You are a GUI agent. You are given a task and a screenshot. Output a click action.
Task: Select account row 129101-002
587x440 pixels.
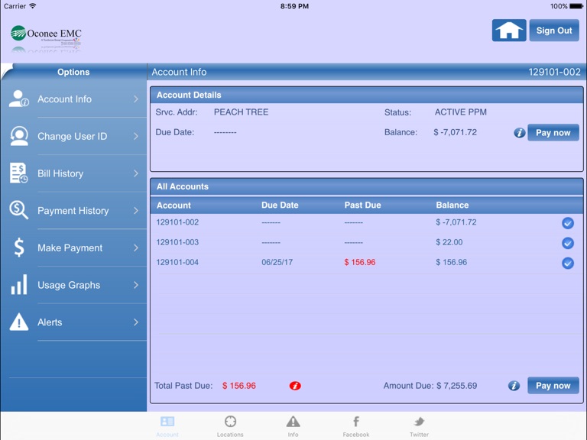pyautogui.click(x=367, y=222)
